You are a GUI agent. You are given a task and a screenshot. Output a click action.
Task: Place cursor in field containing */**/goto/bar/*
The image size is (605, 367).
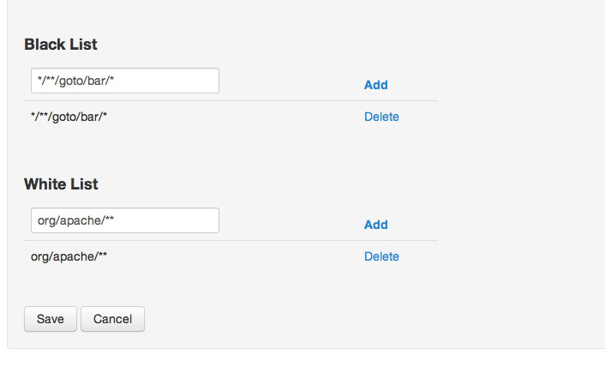(124, 81)
